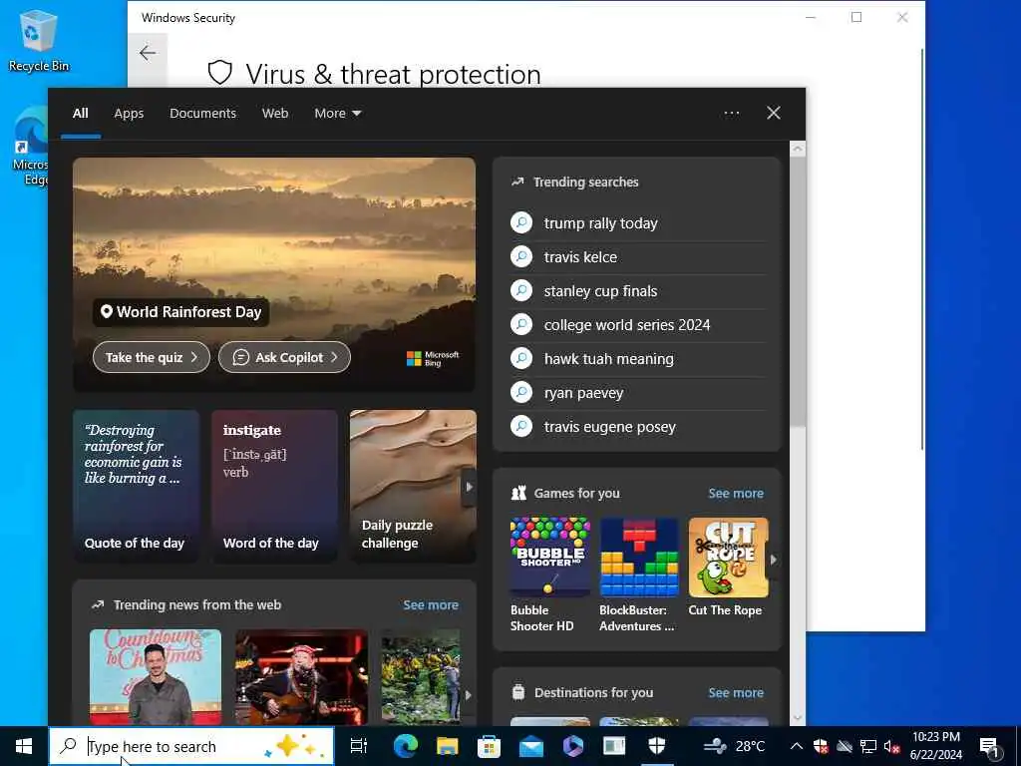Search for college world series 2024
This screenshot has height=766, width=1021.
pos(627,325)
